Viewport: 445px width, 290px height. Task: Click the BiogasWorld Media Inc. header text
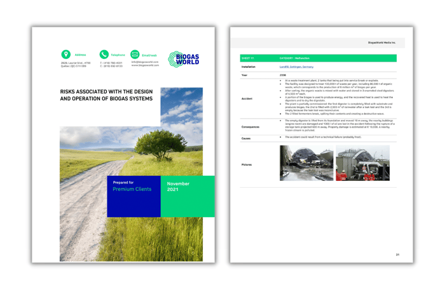381,43
